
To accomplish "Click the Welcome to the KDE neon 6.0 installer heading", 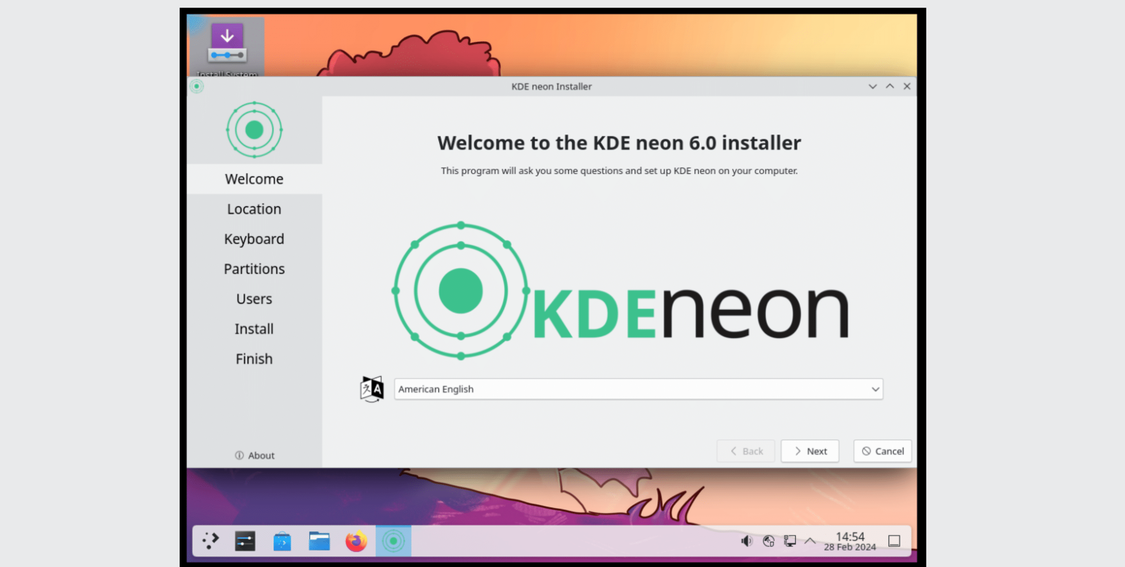I will [619, 143].
